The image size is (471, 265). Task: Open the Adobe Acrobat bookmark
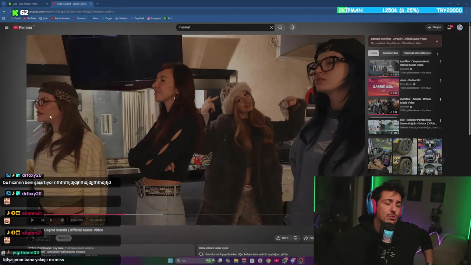pyautogui.click(x=60, y=18)
